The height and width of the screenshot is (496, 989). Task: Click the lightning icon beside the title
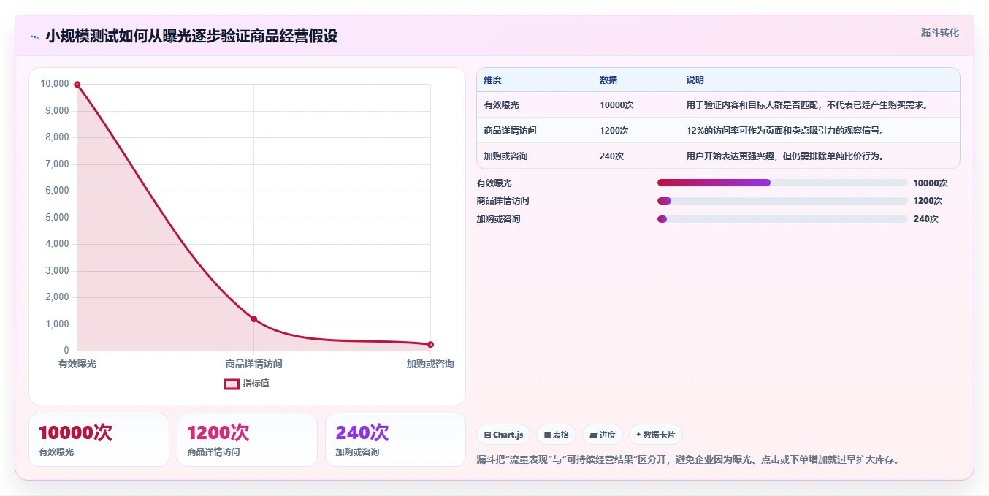tap(34, 37)
